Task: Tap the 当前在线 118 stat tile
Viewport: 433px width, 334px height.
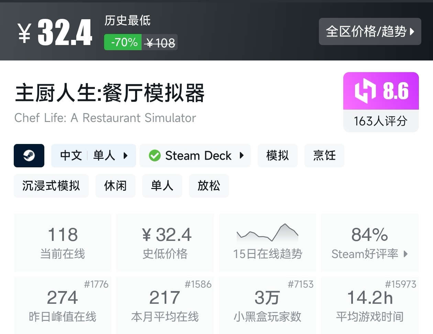Action: coord(63,243)
